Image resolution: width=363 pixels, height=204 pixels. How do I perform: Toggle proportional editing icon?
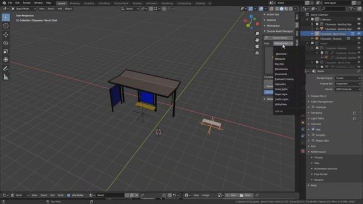(164, 9)
